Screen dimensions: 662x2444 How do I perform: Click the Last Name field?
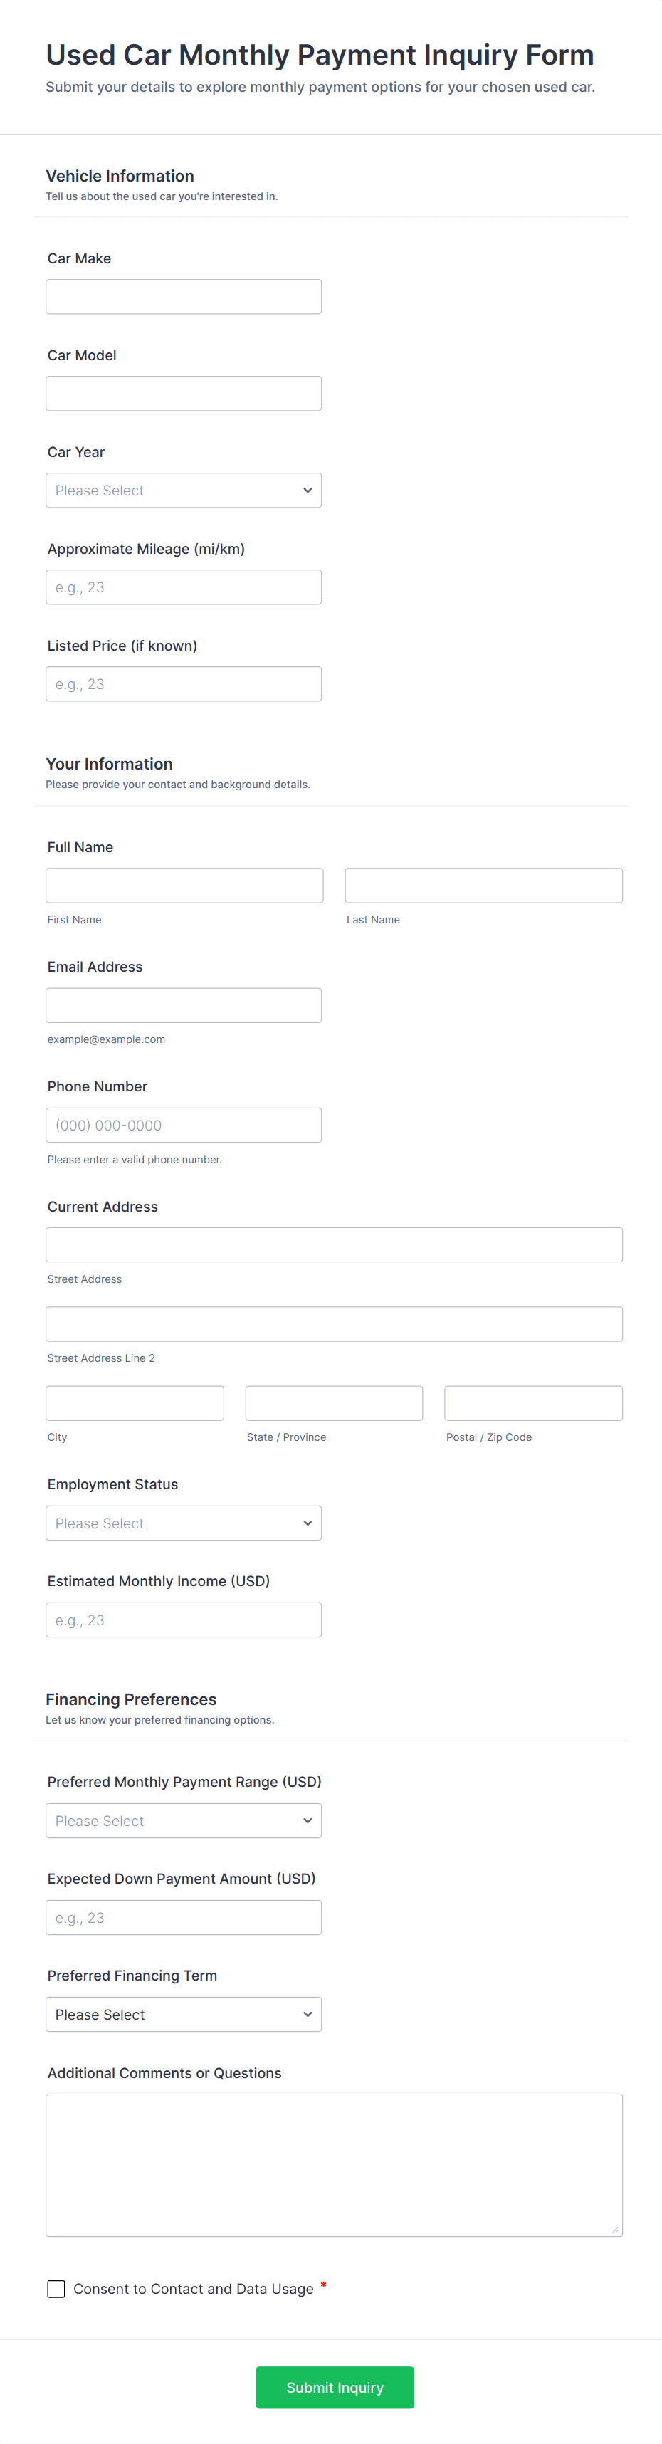pyautogui.click(x=483, y=885)
